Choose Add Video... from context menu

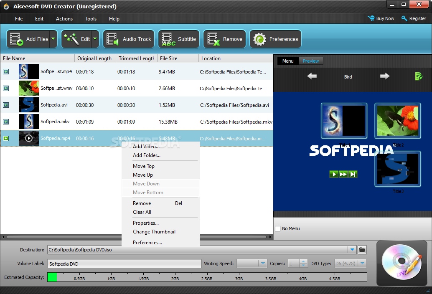(x=160, y=147)
